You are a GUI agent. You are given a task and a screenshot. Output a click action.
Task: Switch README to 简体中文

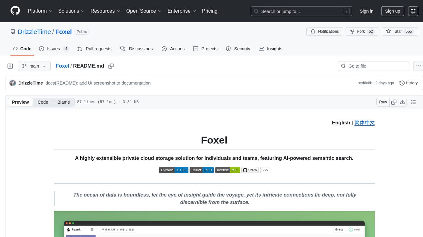[365, 123]
